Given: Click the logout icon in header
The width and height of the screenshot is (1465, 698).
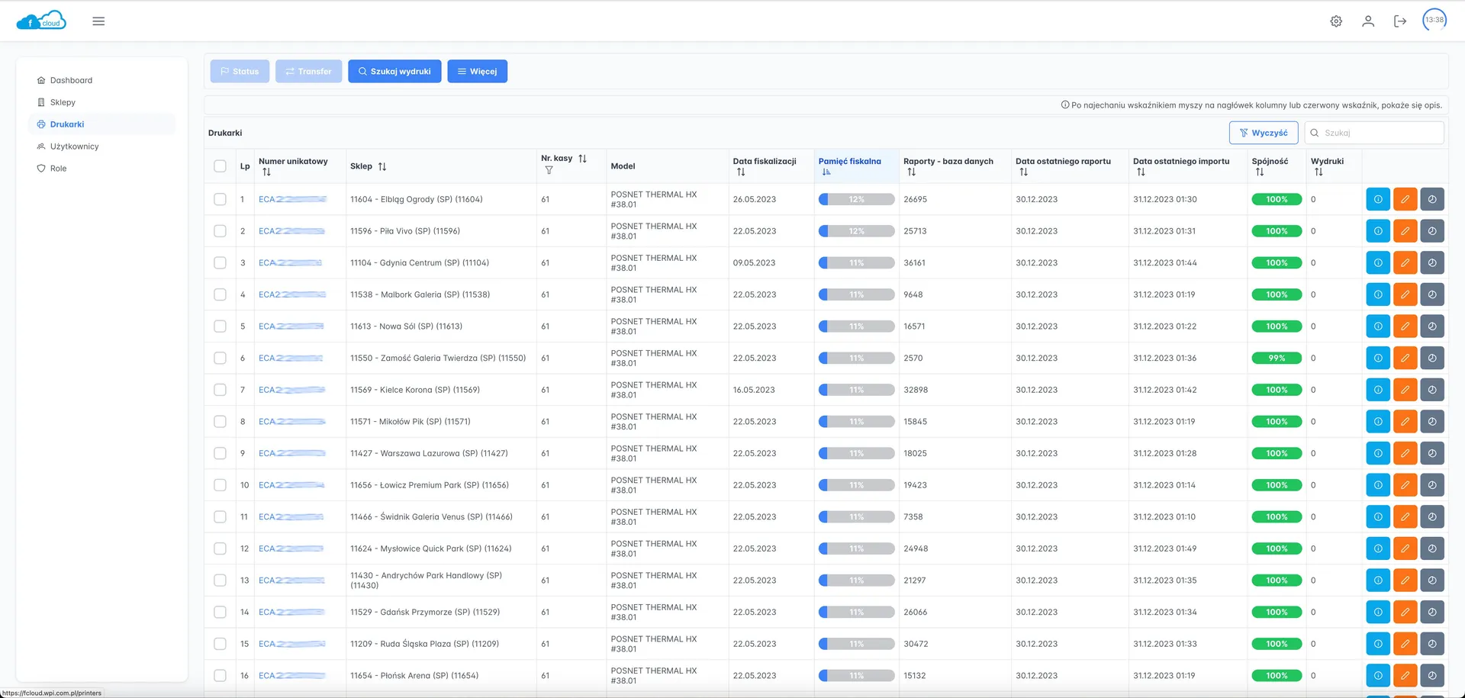Looking at the screenshot, I should (1400, 21).
